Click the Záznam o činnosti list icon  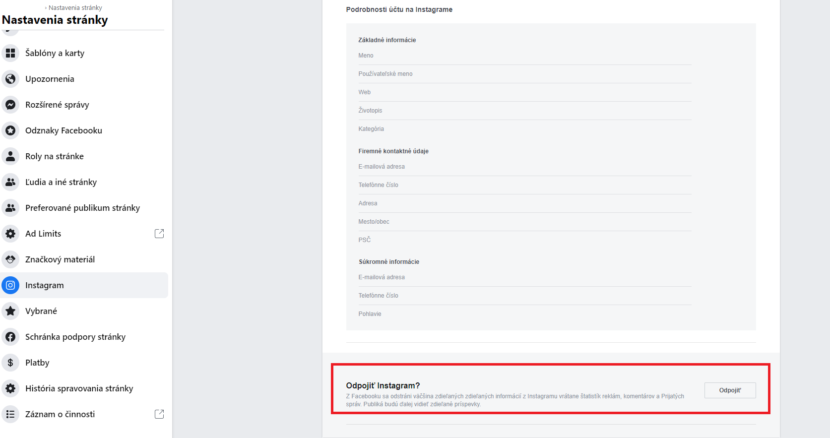10,414
